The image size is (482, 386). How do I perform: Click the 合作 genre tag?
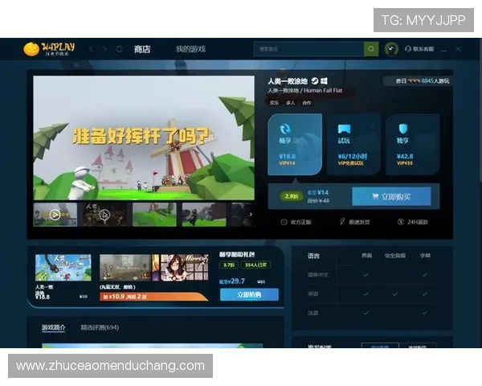click(307, 103)
